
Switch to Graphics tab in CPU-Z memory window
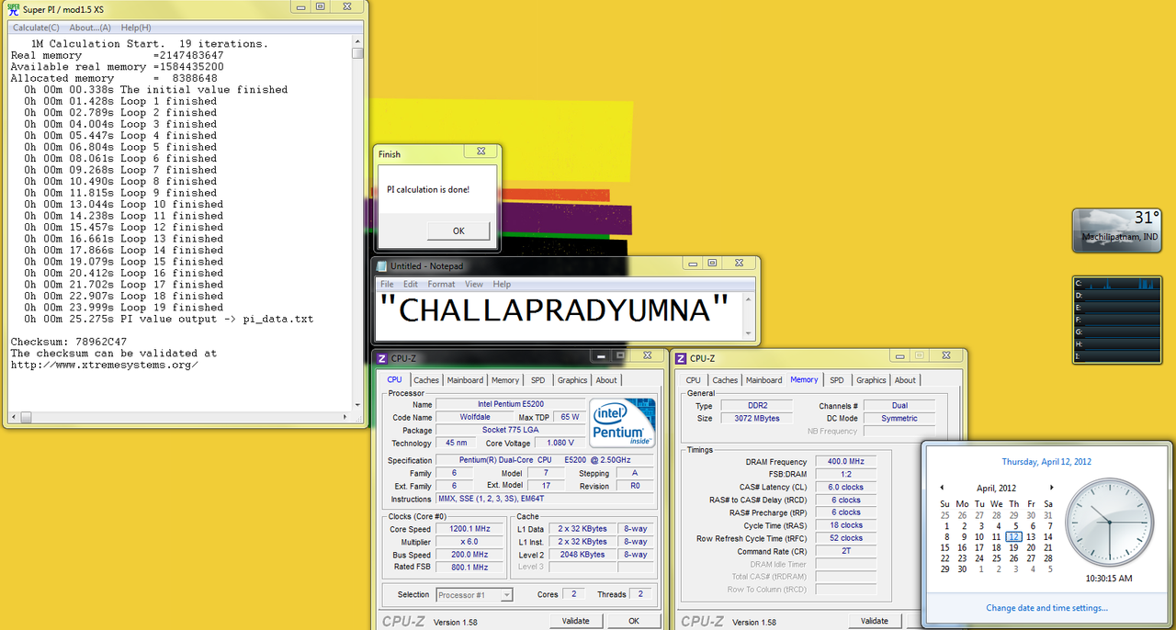(x=871, y=380)
